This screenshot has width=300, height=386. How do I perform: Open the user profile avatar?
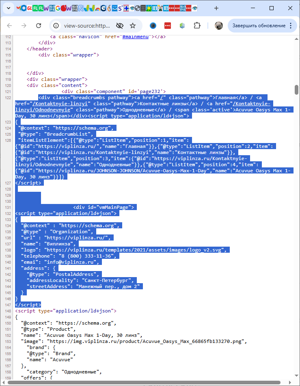[219, 26]
